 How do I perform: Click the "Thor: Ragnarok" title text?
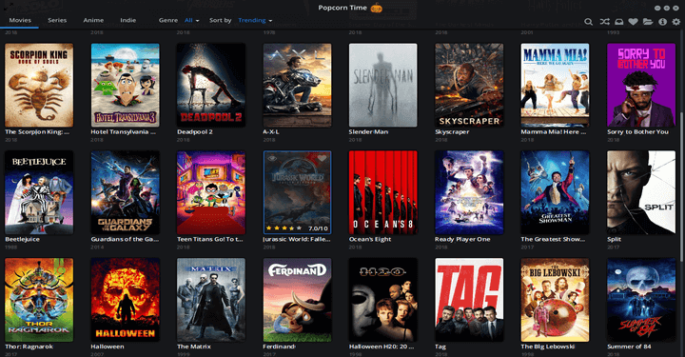point(29,347)
